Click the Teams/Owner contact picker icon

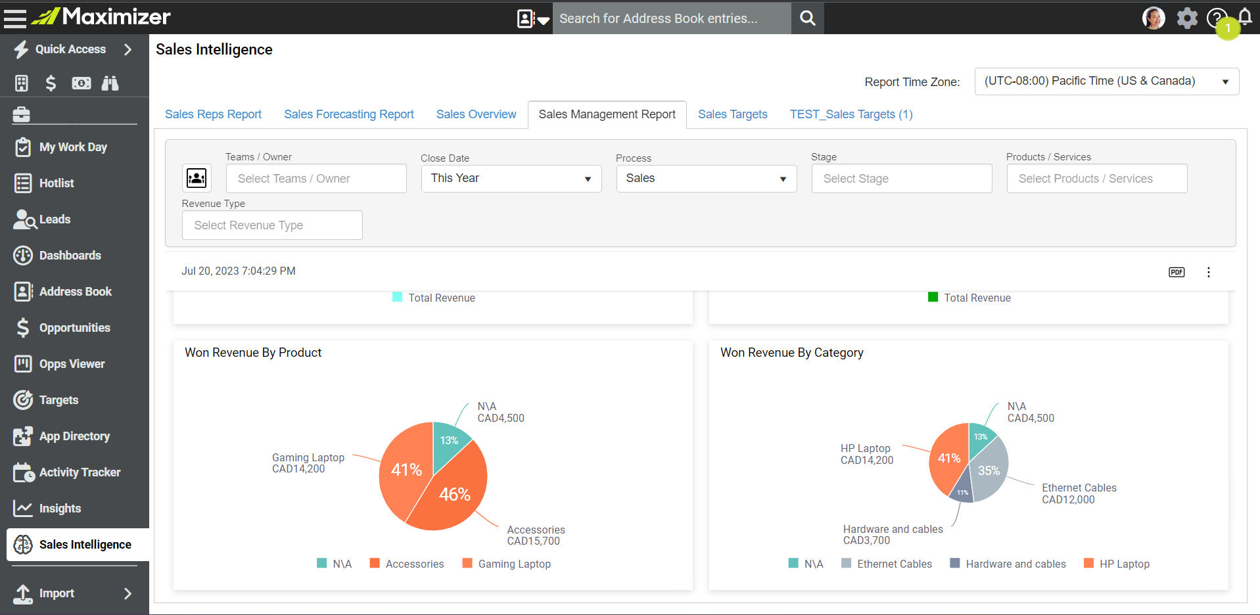(197, 178)
